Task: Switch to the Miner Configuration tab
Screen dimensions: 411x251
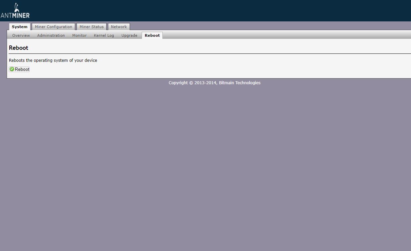Action: coord(53,27)
